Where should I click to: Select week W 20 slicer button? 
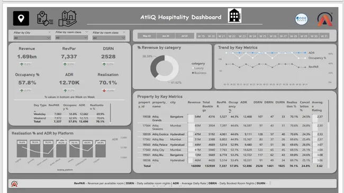click(x=212, y=36)
